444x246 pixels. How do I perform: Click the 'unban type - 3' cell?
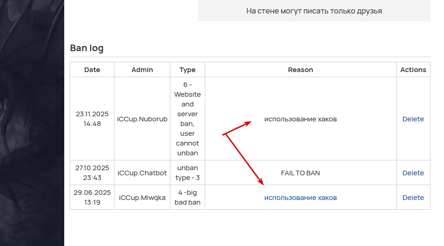click(x=188, y=173)
